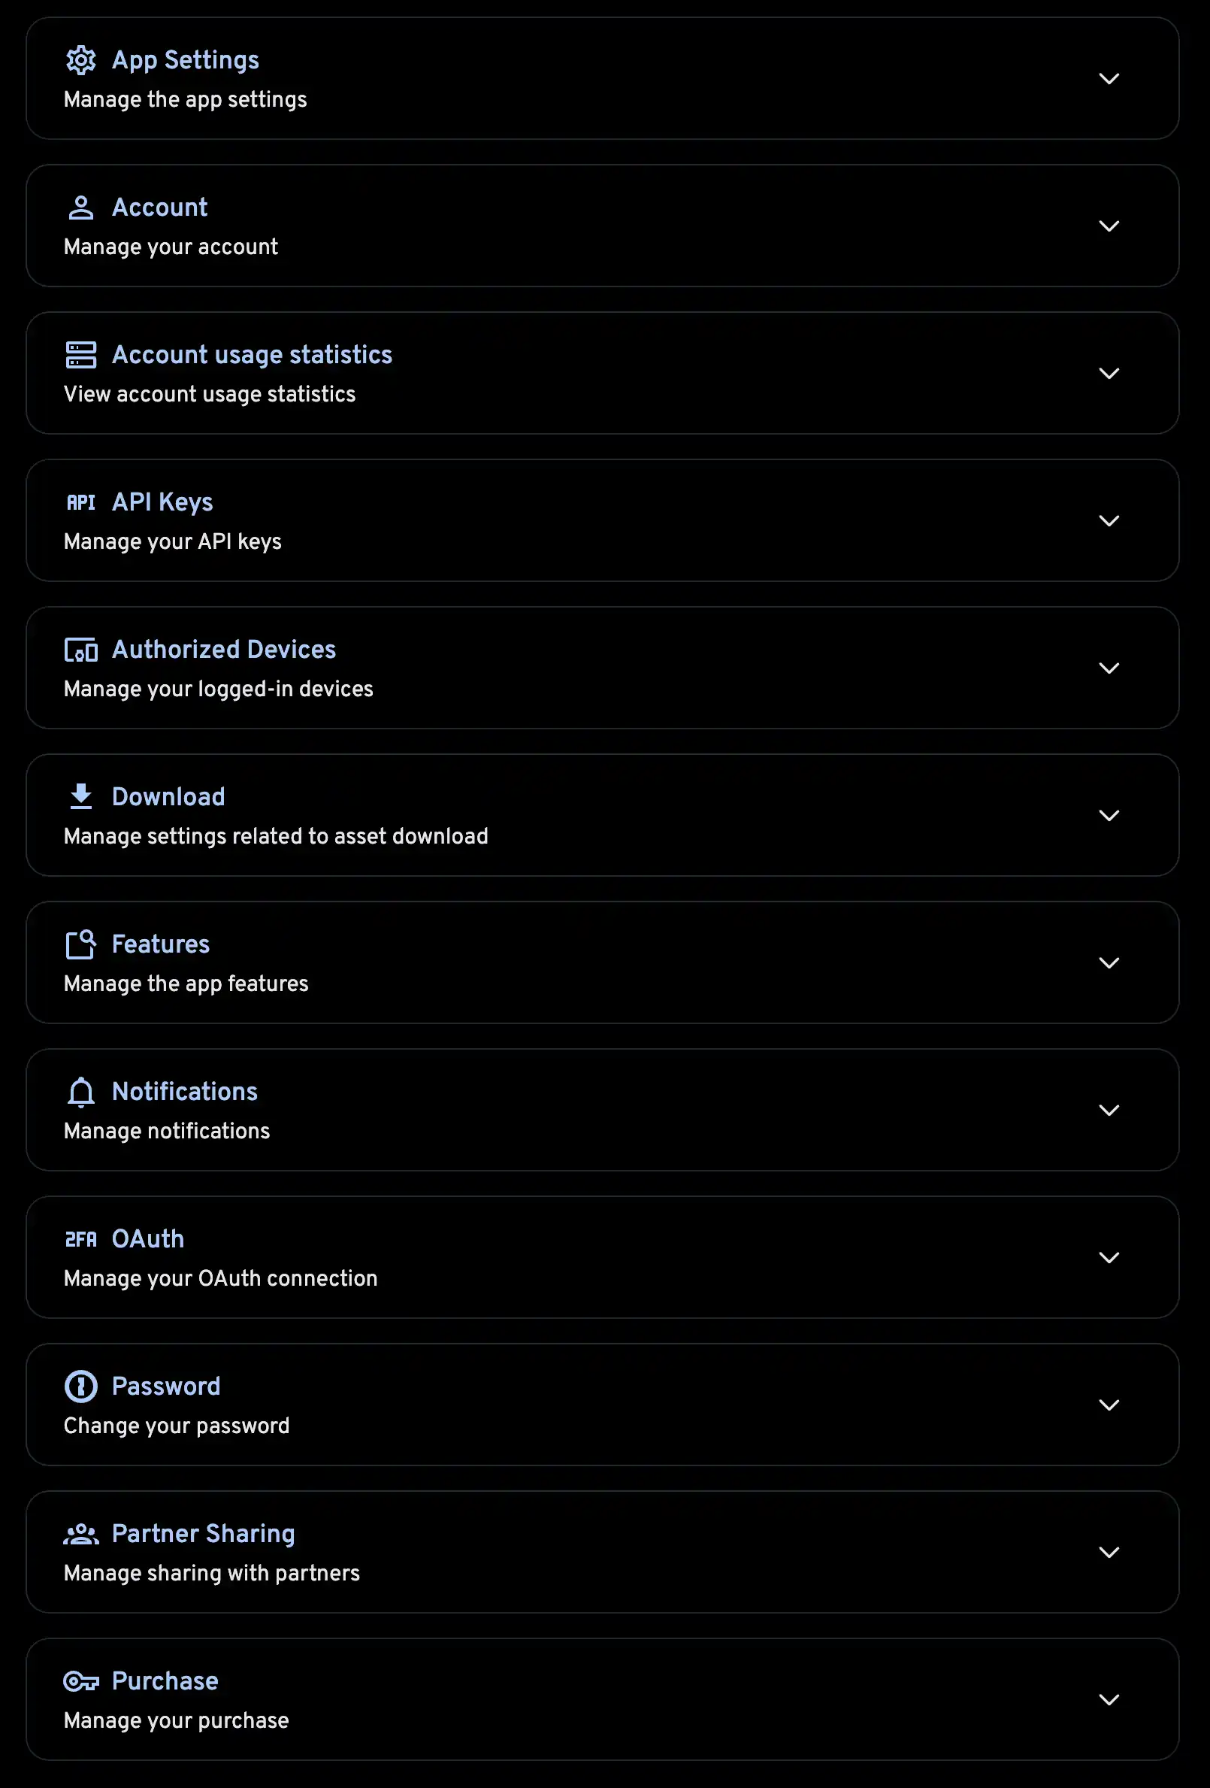Click the person icon next to Account
This screenshot has height=1788, width=1210.
coord(80,208)
